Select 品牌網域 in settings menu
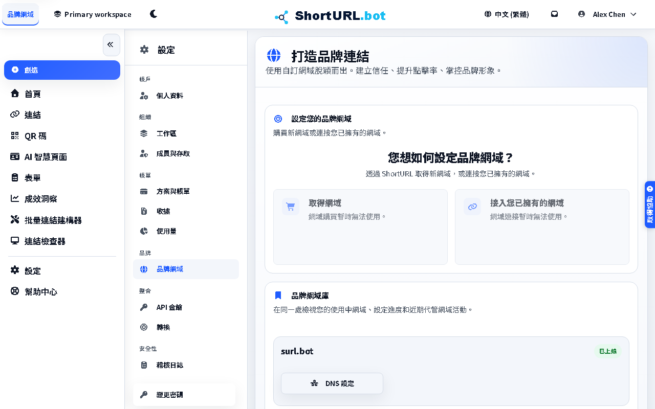655x409 pixels. point(186,269)
